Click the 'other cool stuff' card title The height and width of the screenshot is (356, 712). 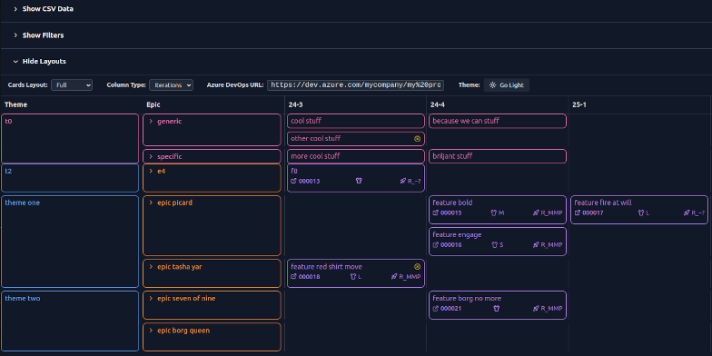click(316, 138)
